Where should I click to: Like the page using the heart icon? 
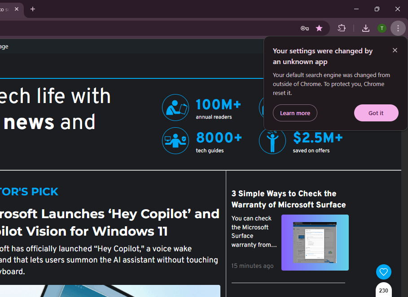click(383, 272)
